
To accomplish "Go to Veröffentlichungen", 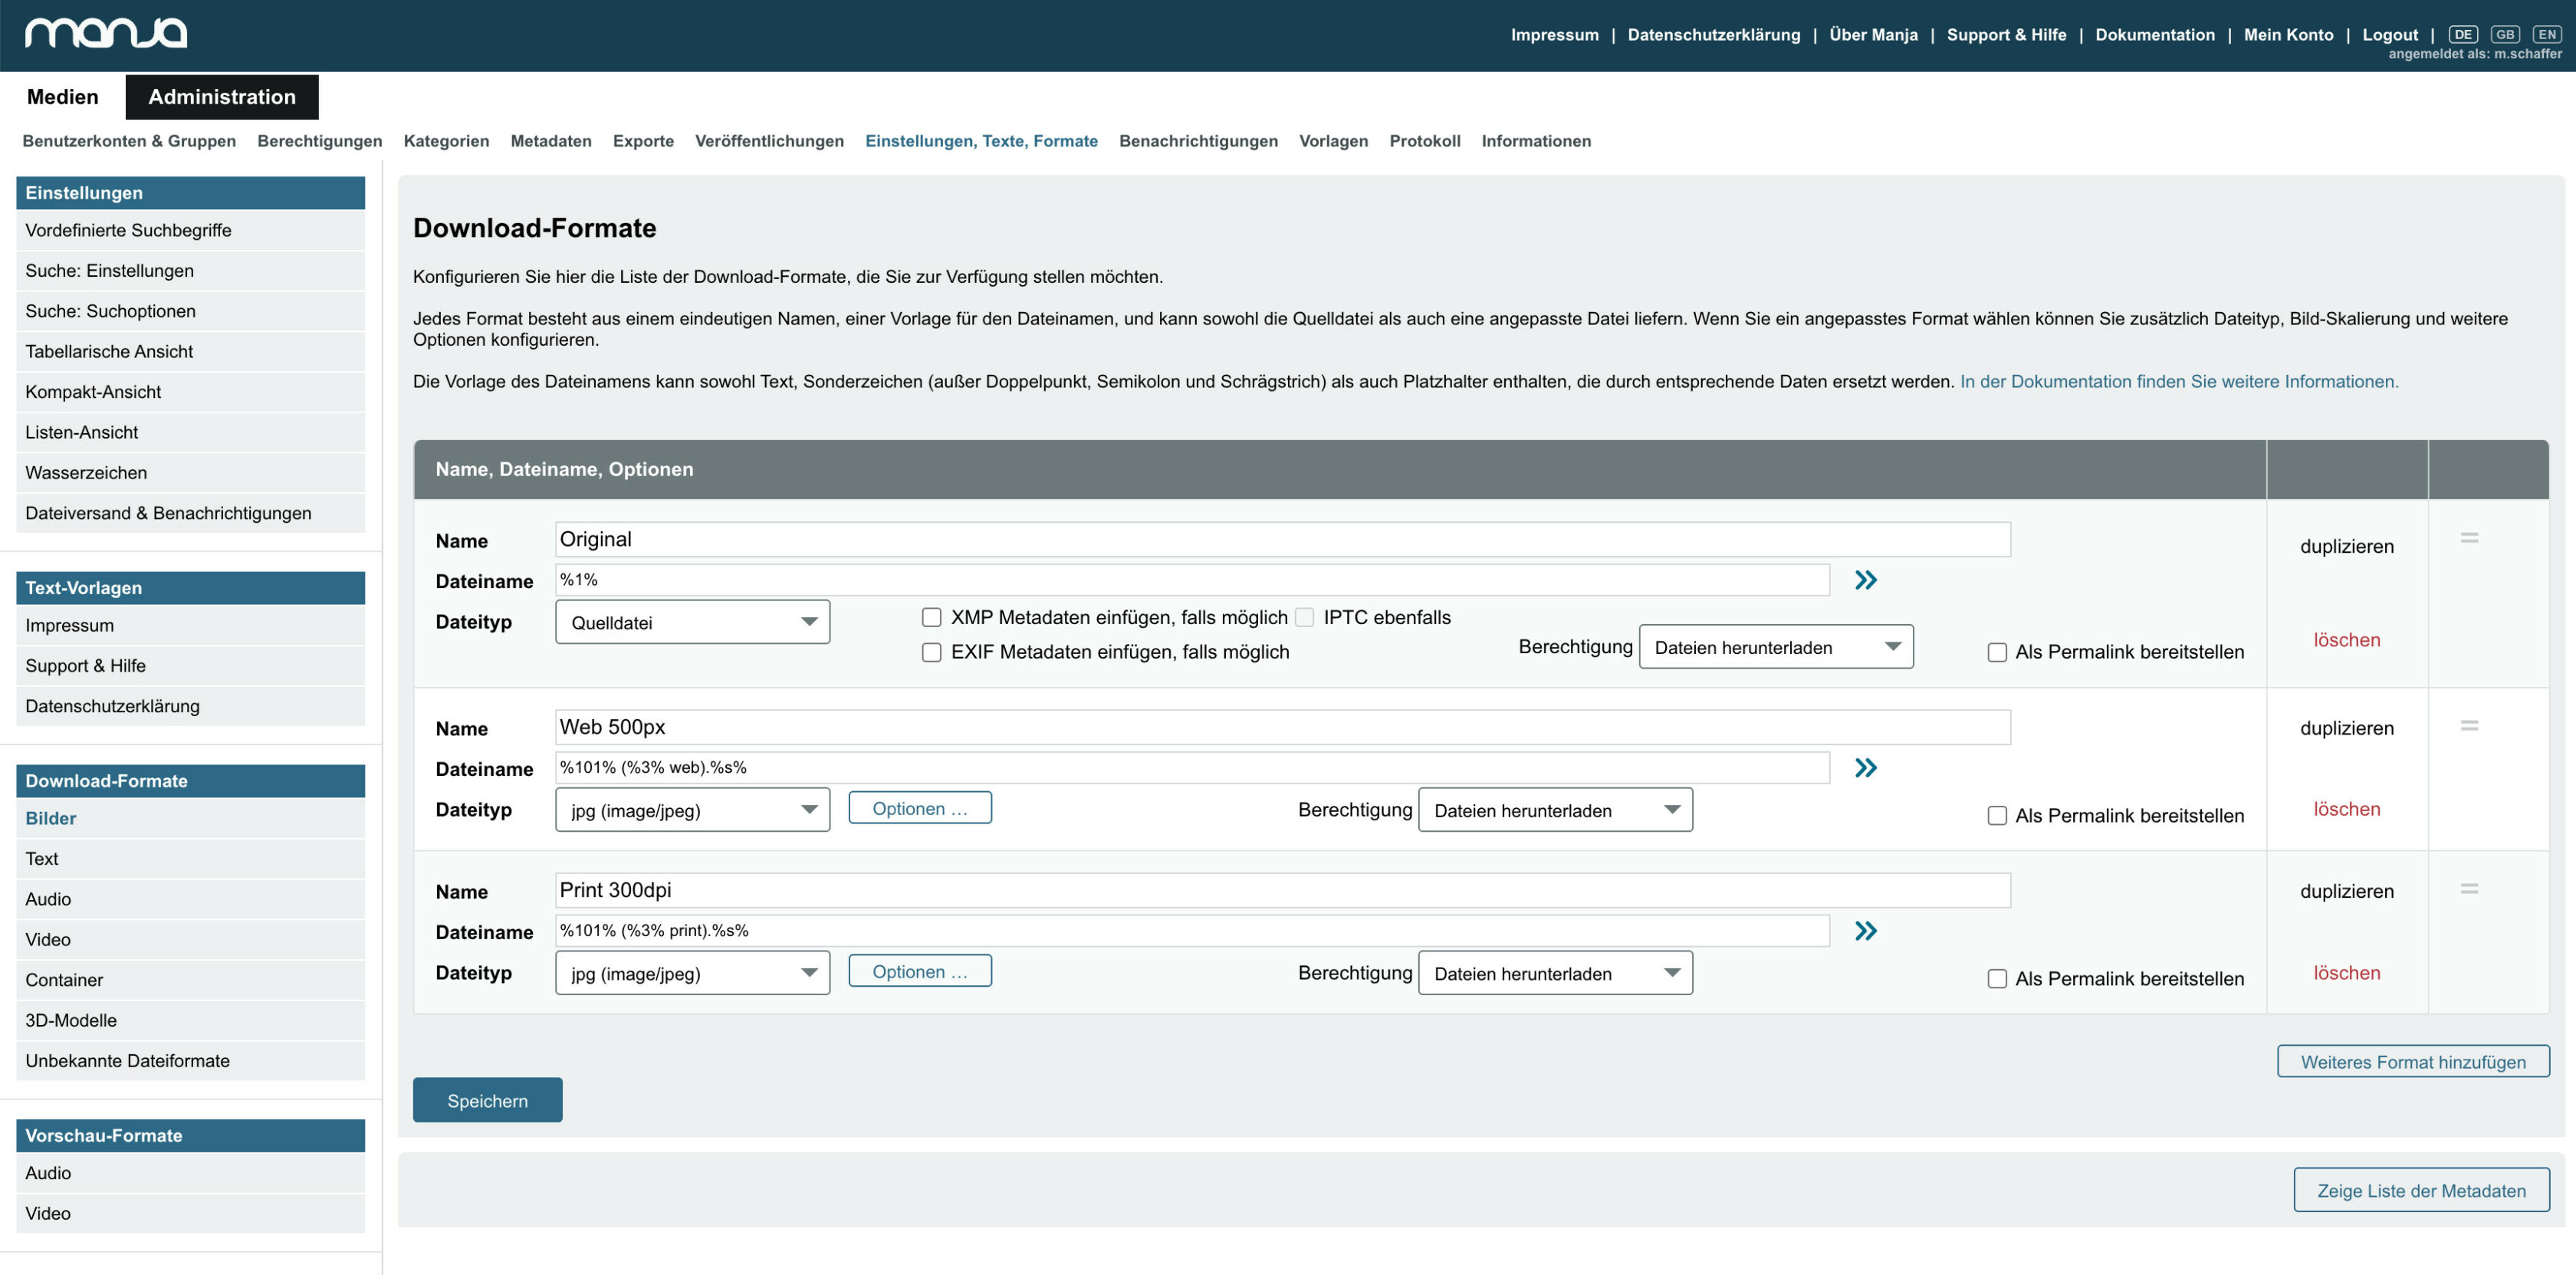I will (769, 141).
